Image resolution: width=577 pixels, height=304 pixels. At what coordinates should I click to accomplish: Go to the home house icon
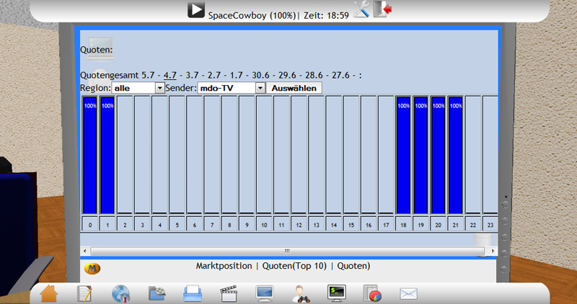pyautogui.click(x=49, y=293)
